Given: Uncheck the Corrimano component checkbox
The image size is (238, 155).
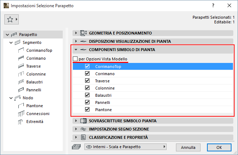Looking at the screenshot, I should point(87,74).
